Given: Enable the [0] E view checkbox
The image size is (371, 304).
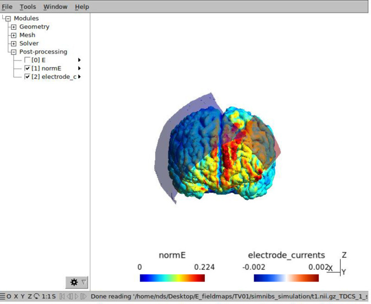Looking at the screenshot, I should (27, 60).
